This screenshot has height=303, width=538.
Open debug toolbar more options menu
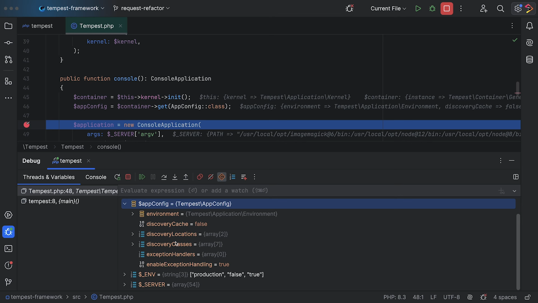(x=255, y=177)
